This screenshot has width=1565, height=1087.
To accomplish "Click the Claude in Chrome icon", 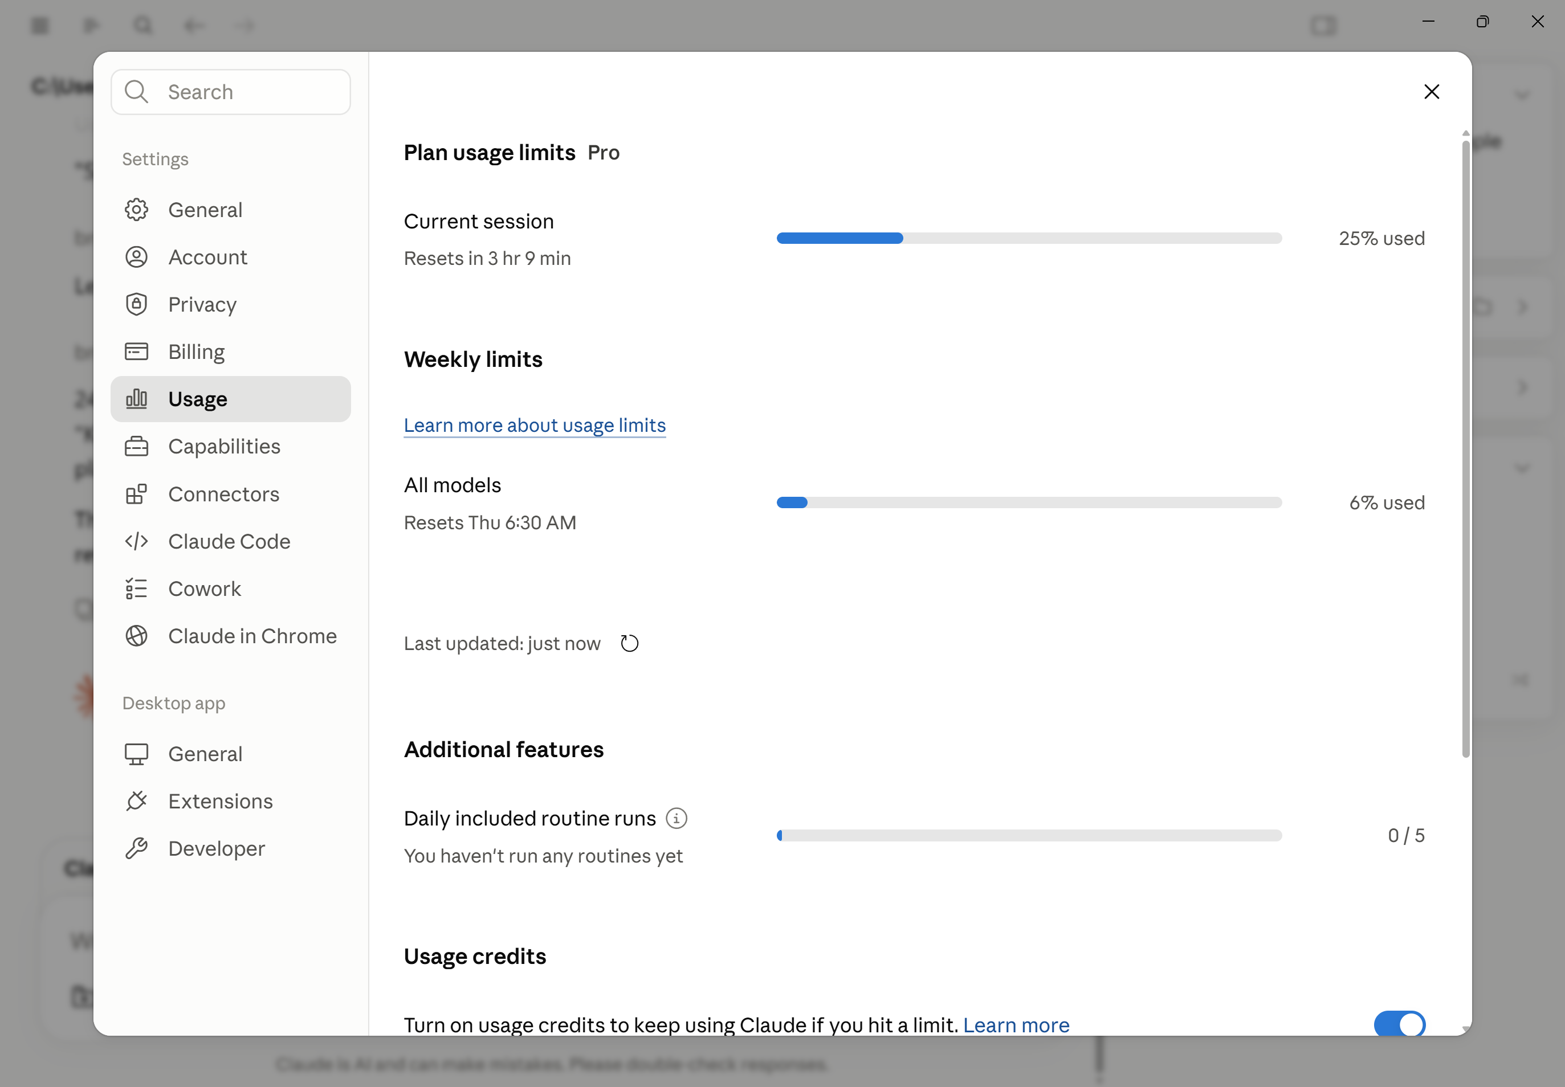I will (136, 636).
